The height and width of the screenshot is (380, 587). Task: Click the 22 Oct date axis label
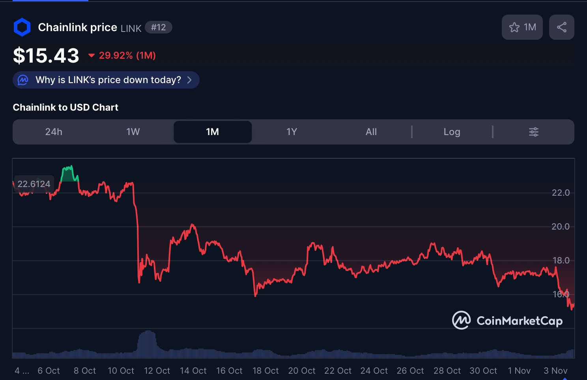click(x=338, y=371)
